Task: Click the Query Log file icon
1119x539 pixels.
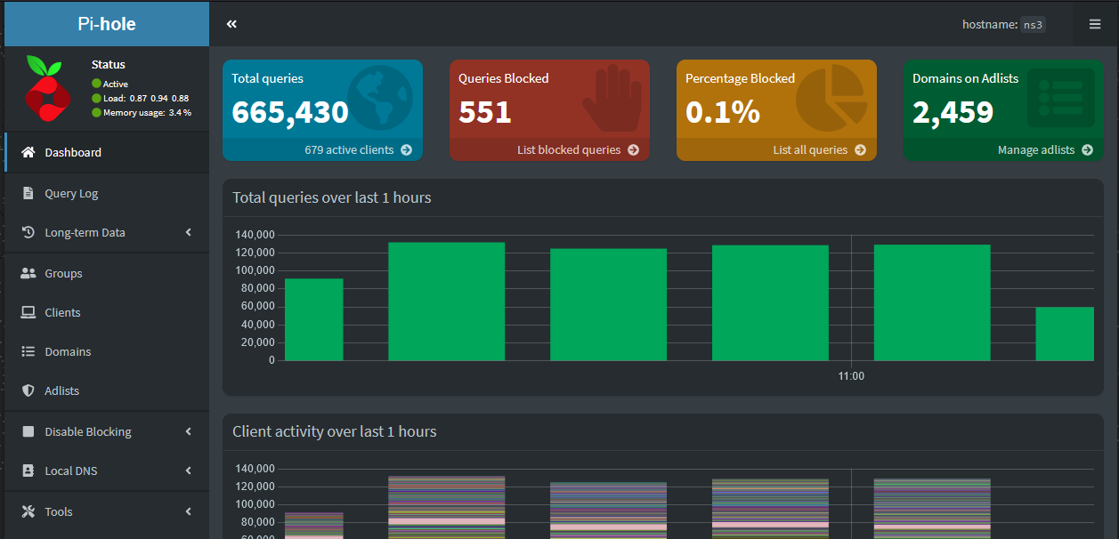Action: [x=28, y=193]
